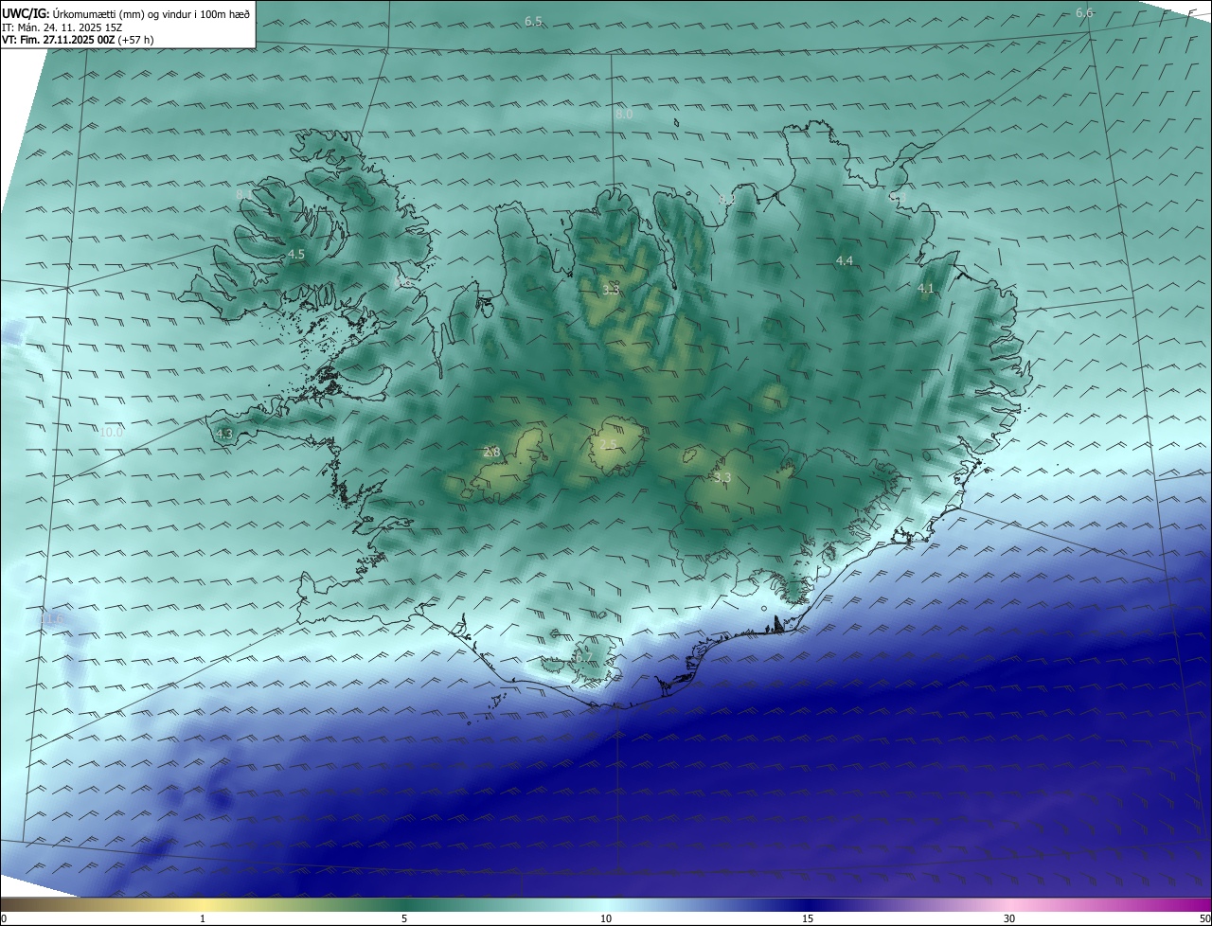Click the 3.3 value on the large southeastern glacier
Screen dimensions: 1212x926
722,477
